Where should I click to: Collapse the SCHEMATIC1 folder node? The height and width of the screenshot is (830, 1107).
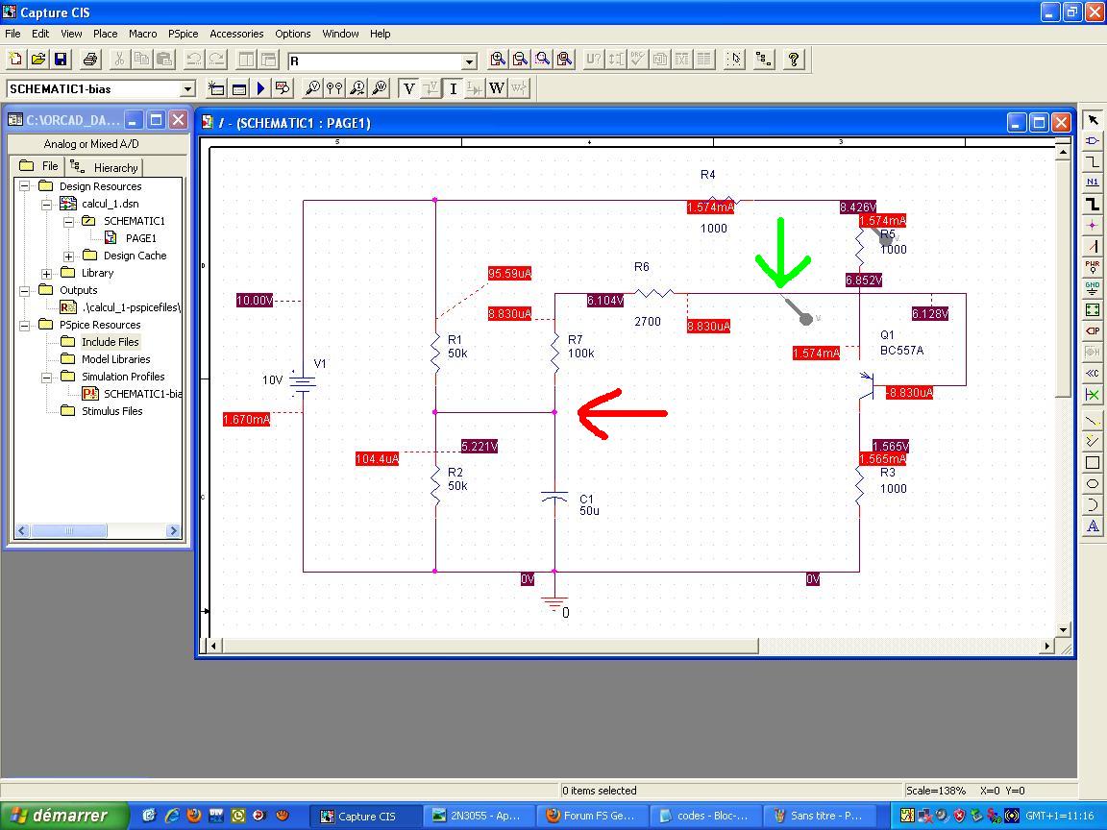pos(68,221)
